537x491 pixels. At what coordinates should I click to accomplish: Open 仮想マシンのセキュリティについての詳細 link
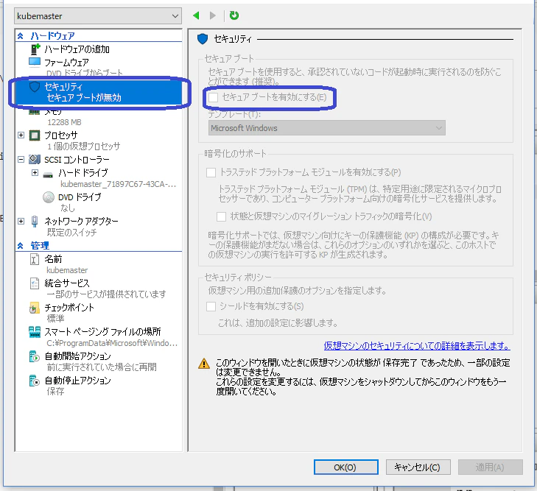417,346
